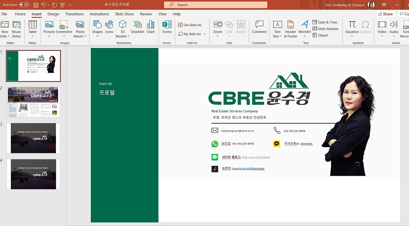Open the blog.naver.com link on slide
This screenshot has height=226, width=409.
(x=256, y=157)
